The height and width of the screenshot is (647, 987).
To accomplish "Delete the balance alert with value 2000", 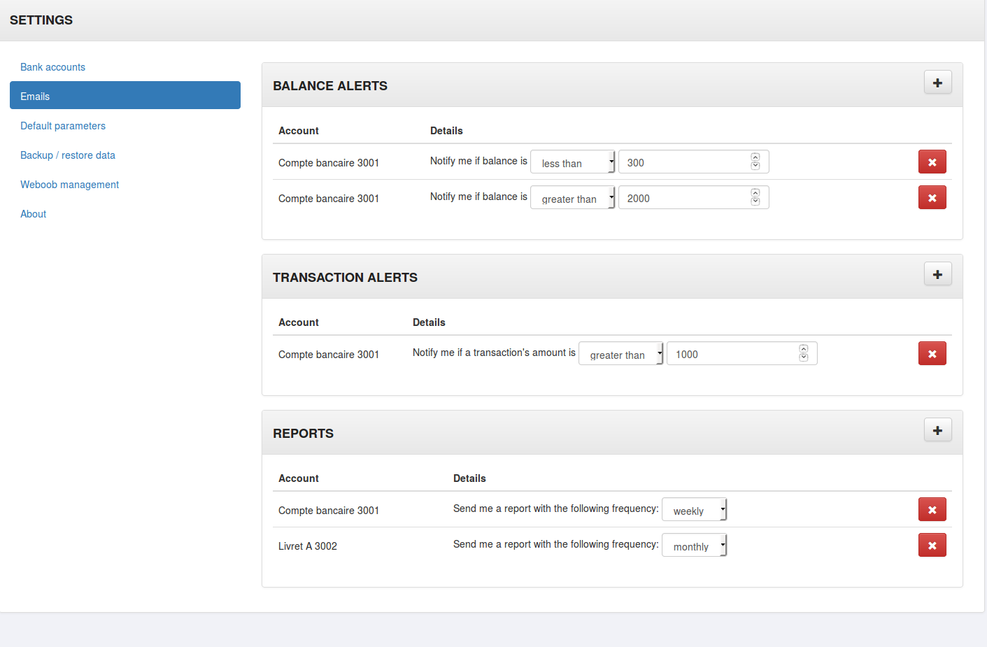I will 932,197.
